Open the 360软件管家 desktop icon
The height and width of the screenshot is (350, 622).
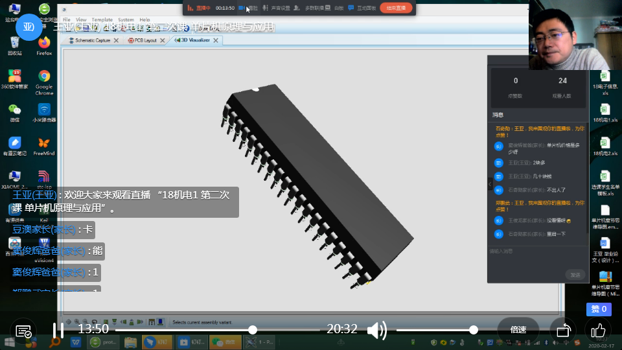[x=15, y=79]
